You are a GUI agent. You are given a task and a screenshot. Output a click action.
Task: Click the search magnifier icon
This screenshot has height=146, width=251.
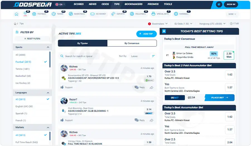coord(62,56)
